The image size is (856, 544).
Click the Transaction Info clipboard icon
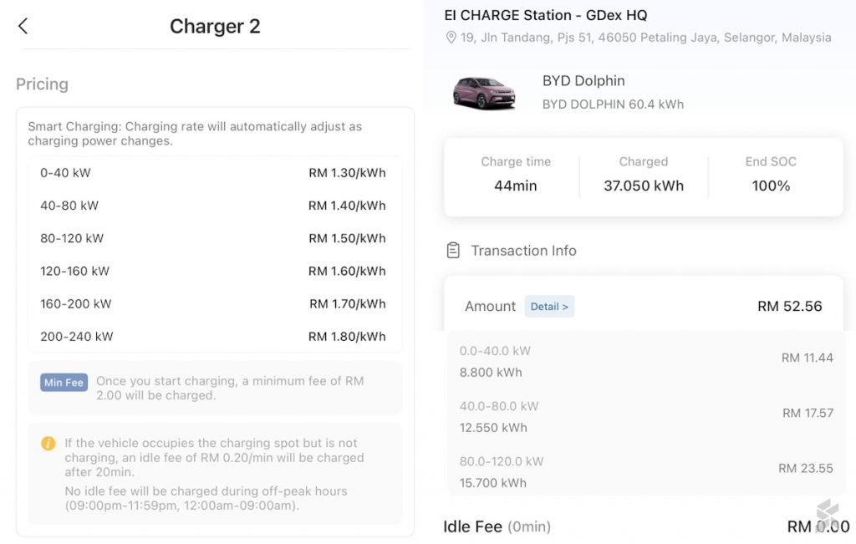click(453, 250)
